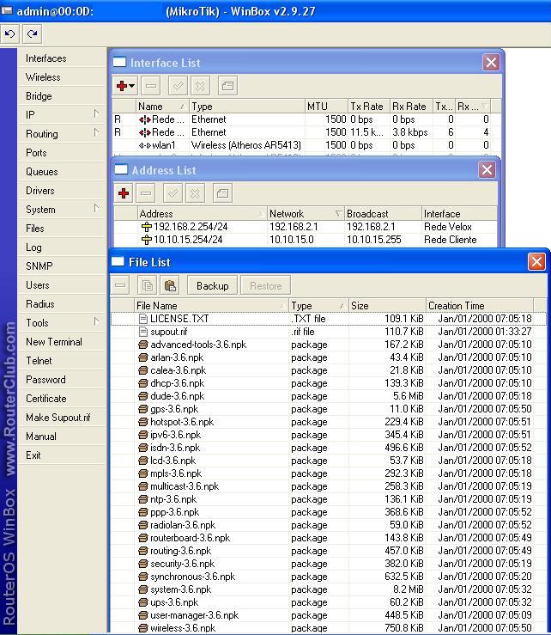
Task: Select address 10.10.15.254/24 row
Action: click(x=305, y=240)
